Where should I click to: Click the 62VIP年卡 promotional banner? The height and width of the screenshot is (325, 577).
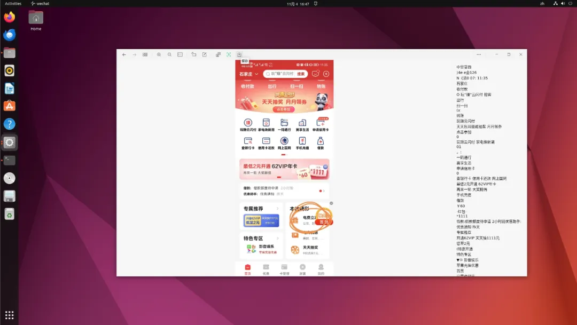pos(284,169)
